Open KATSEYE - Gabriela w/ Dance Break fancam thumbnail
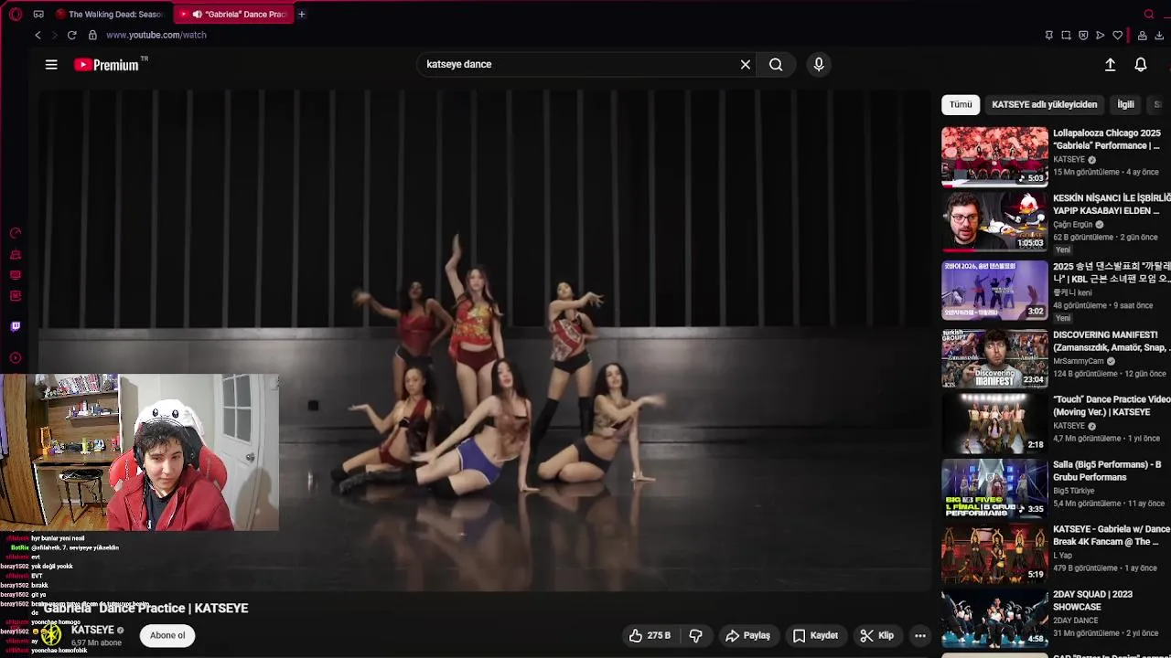 994,555
